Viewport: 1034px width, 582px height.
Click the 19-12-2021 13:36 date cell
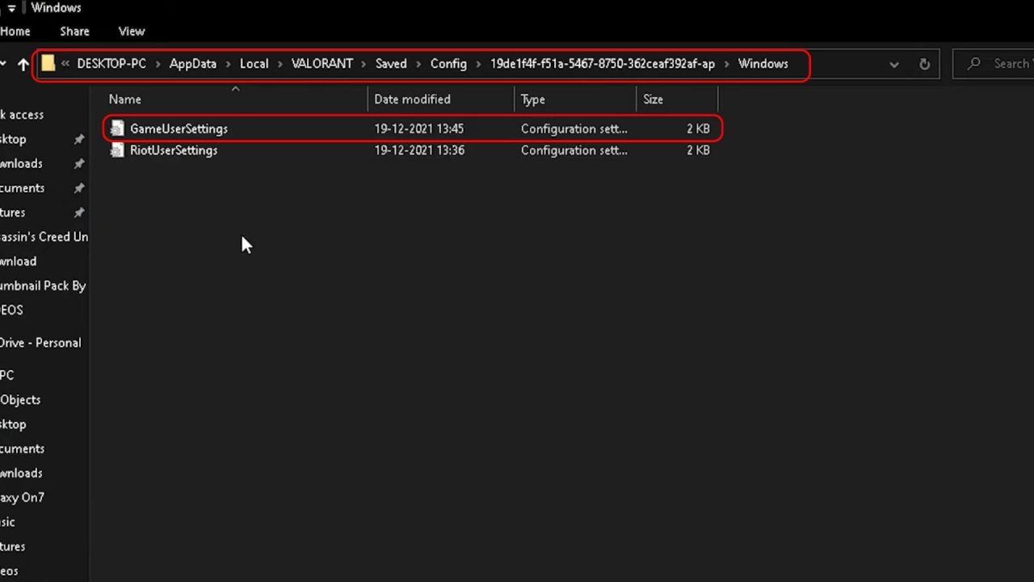(x=418, y=150)
